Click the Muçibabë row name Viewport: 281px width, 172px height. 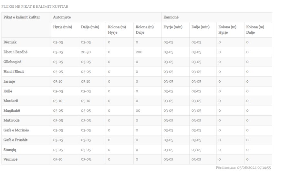tap(12, 111)
